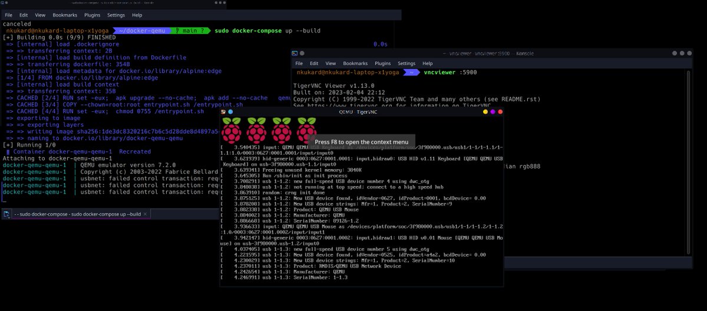
Task: Click the pin dot beside vncviewer Konsole title icon
Action: 302,53
